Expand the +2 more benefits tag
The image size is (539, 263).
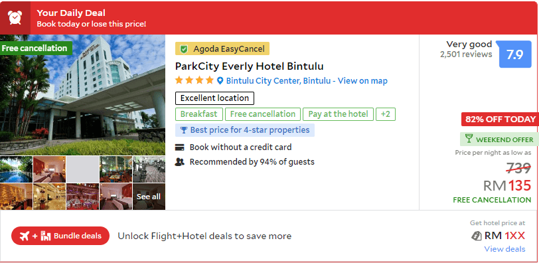click(x=386, y=114)
